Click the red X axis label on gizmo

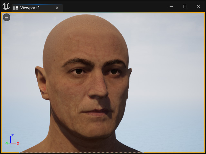tap(18, 143)
